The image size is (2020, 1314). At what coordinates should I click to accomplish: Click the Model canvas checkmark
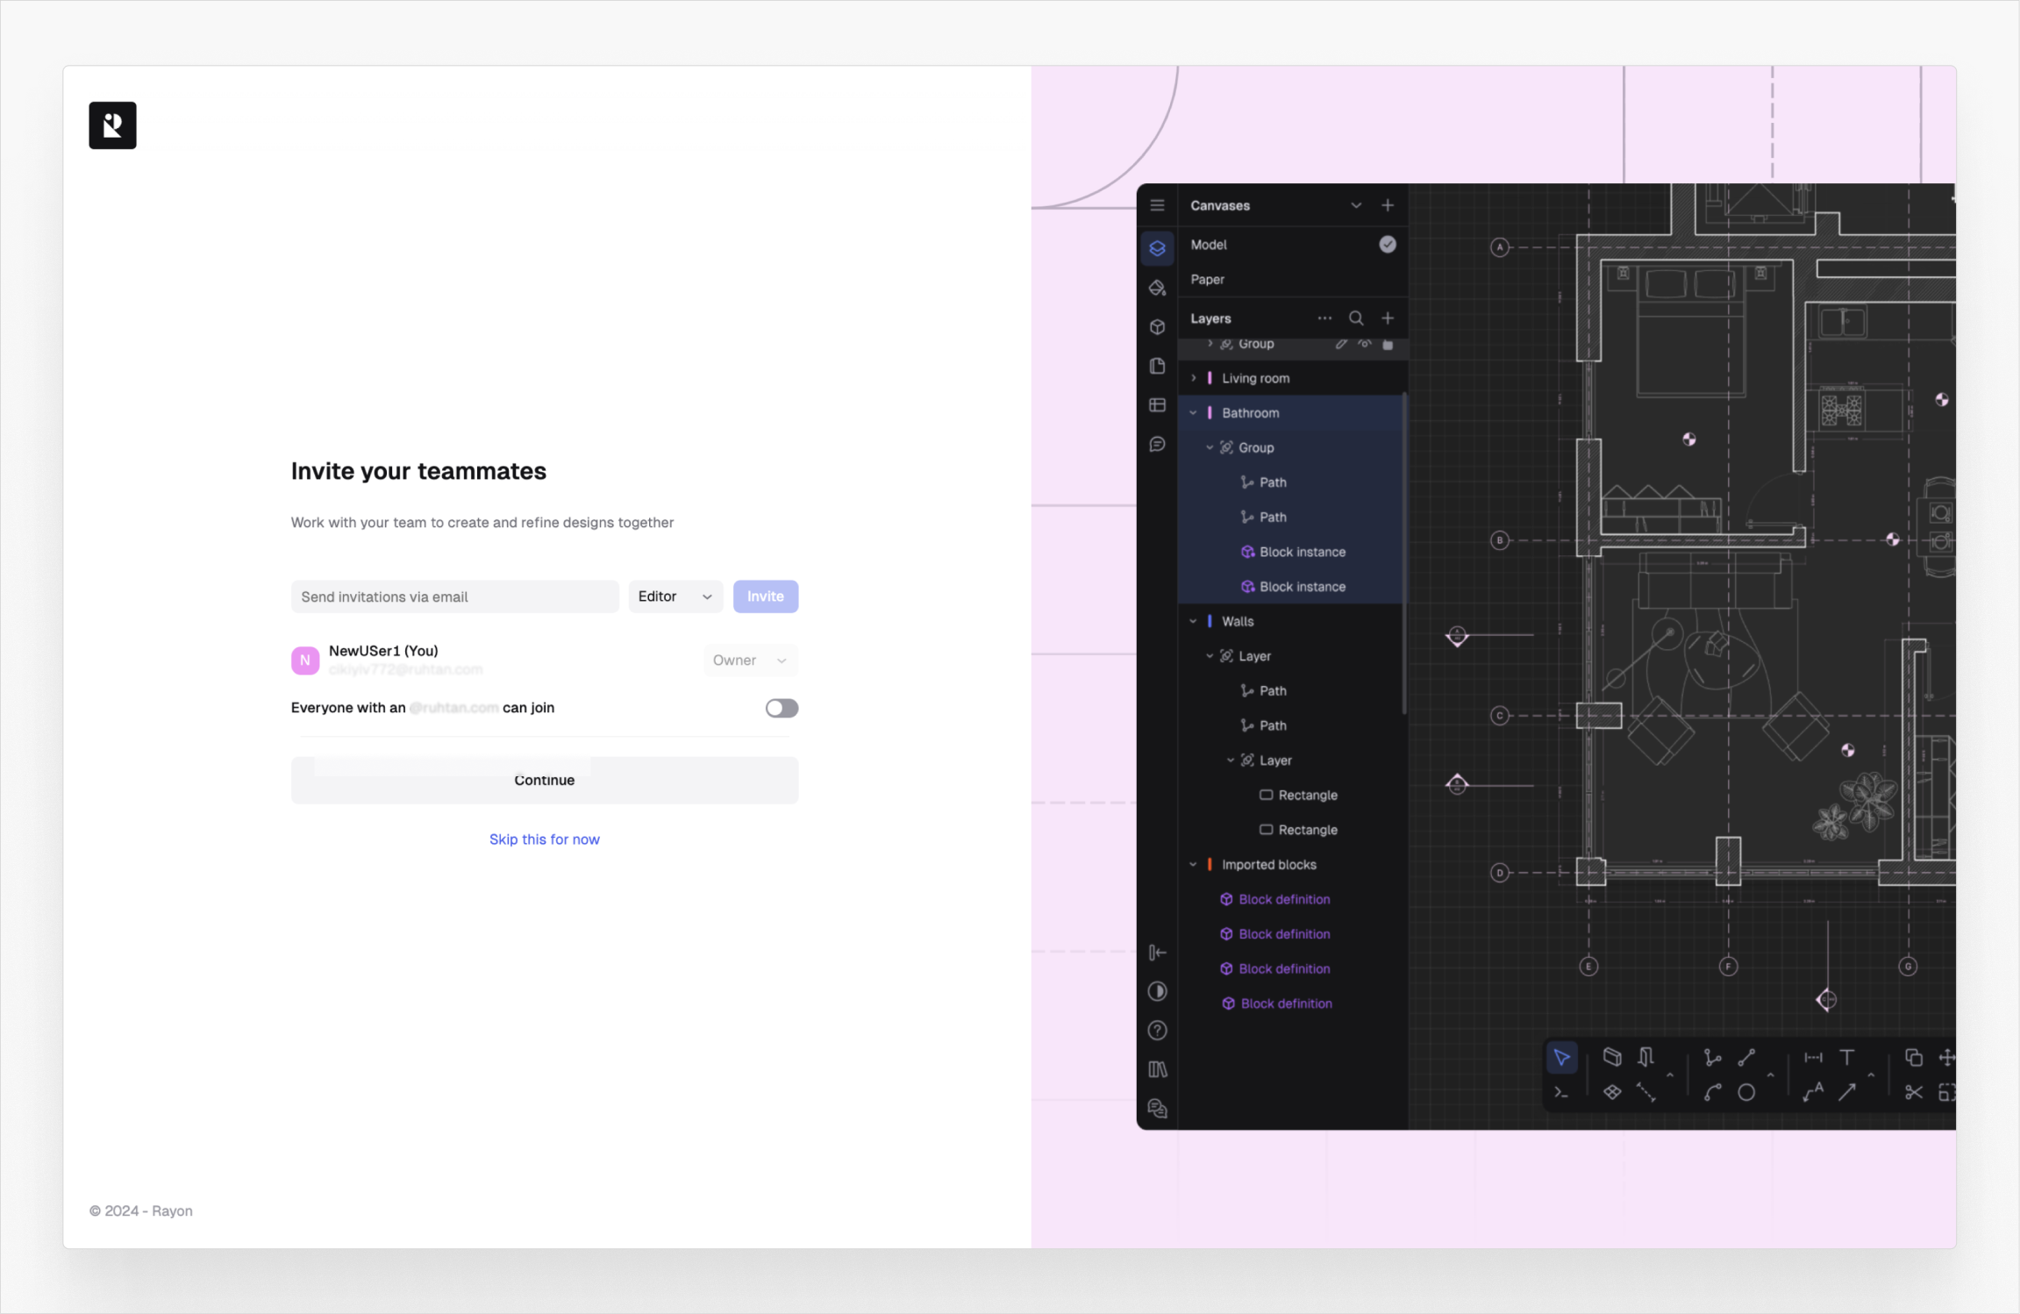point(1387,245)
